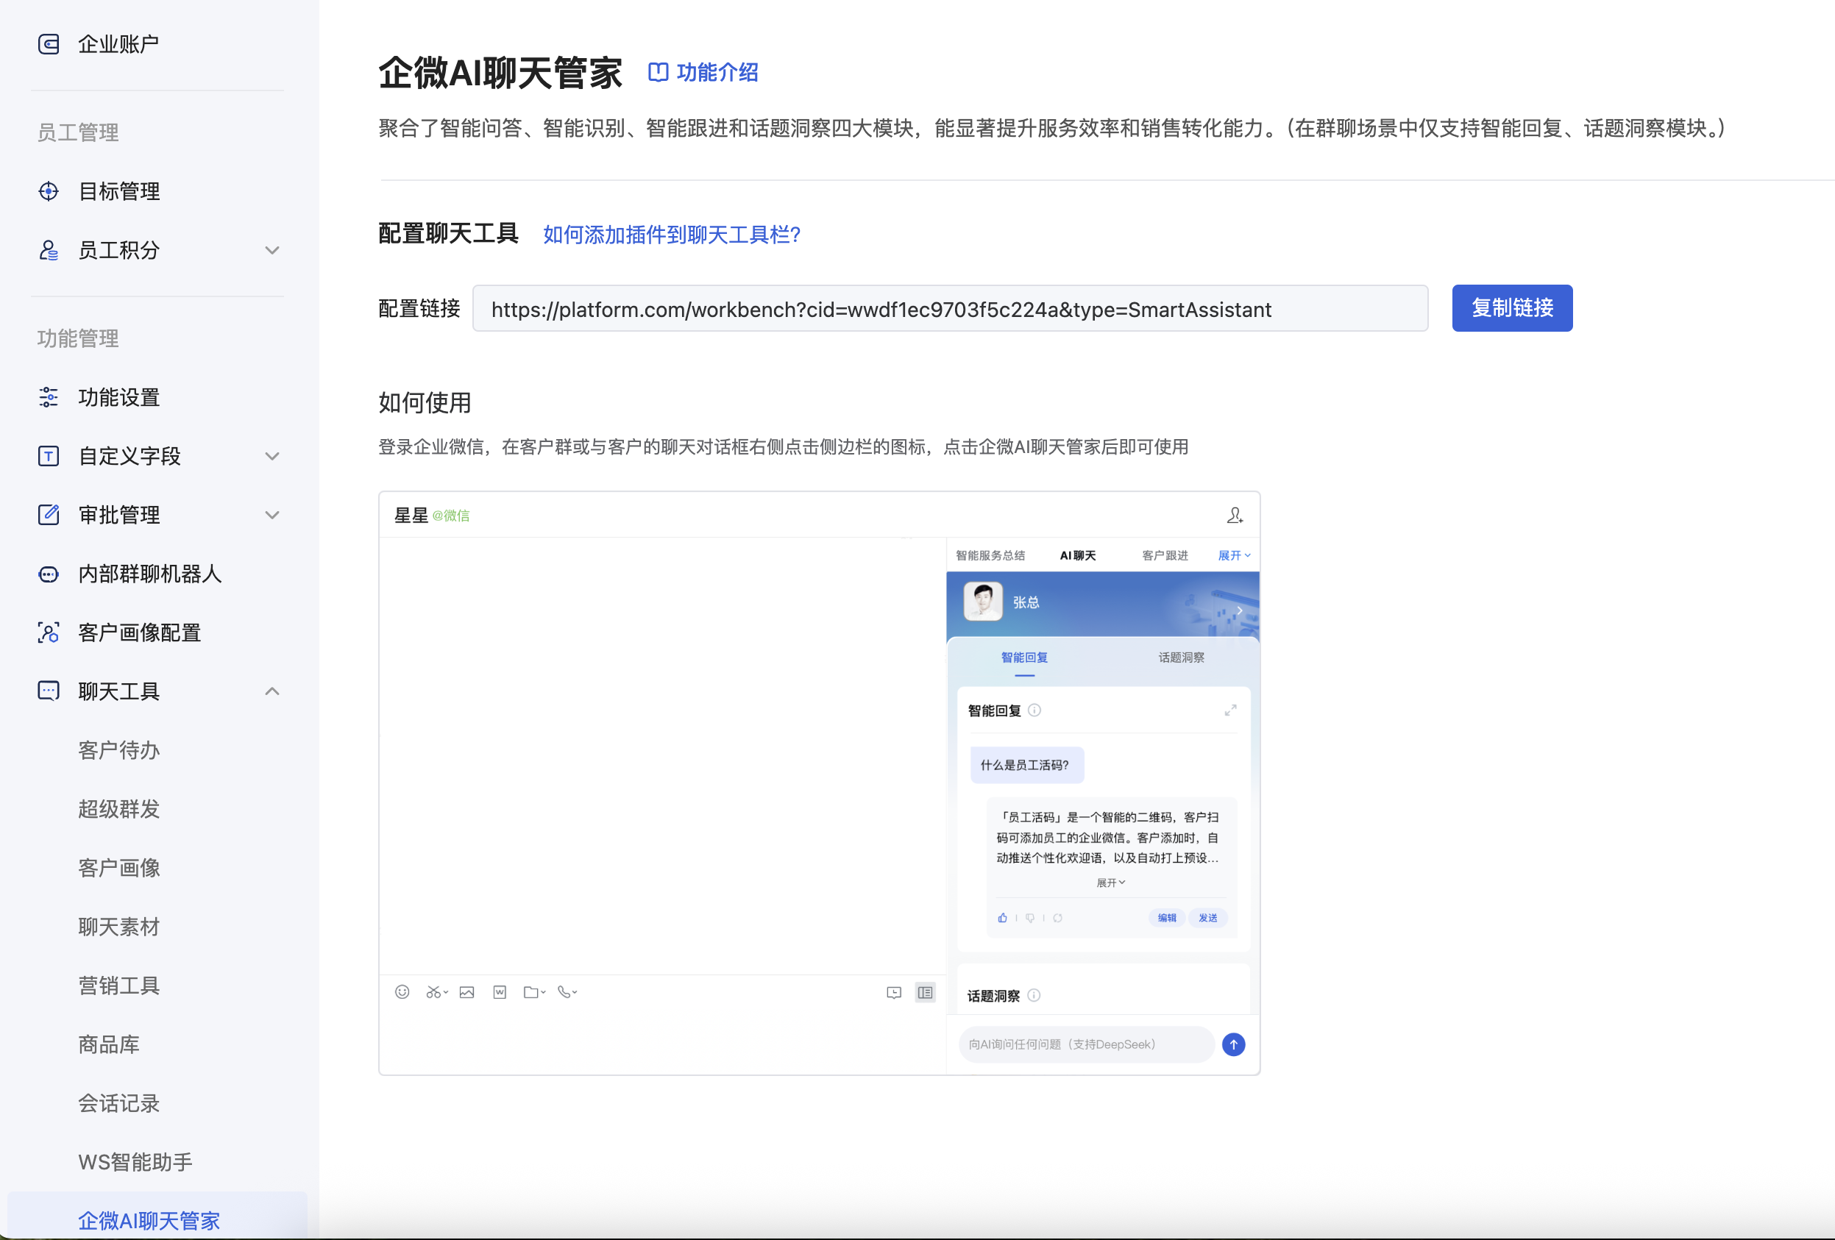This screenshot has width=1835, height=1240.
Task: Switch to the 客户跟进 tab
Action: [x=1165, y=556]
